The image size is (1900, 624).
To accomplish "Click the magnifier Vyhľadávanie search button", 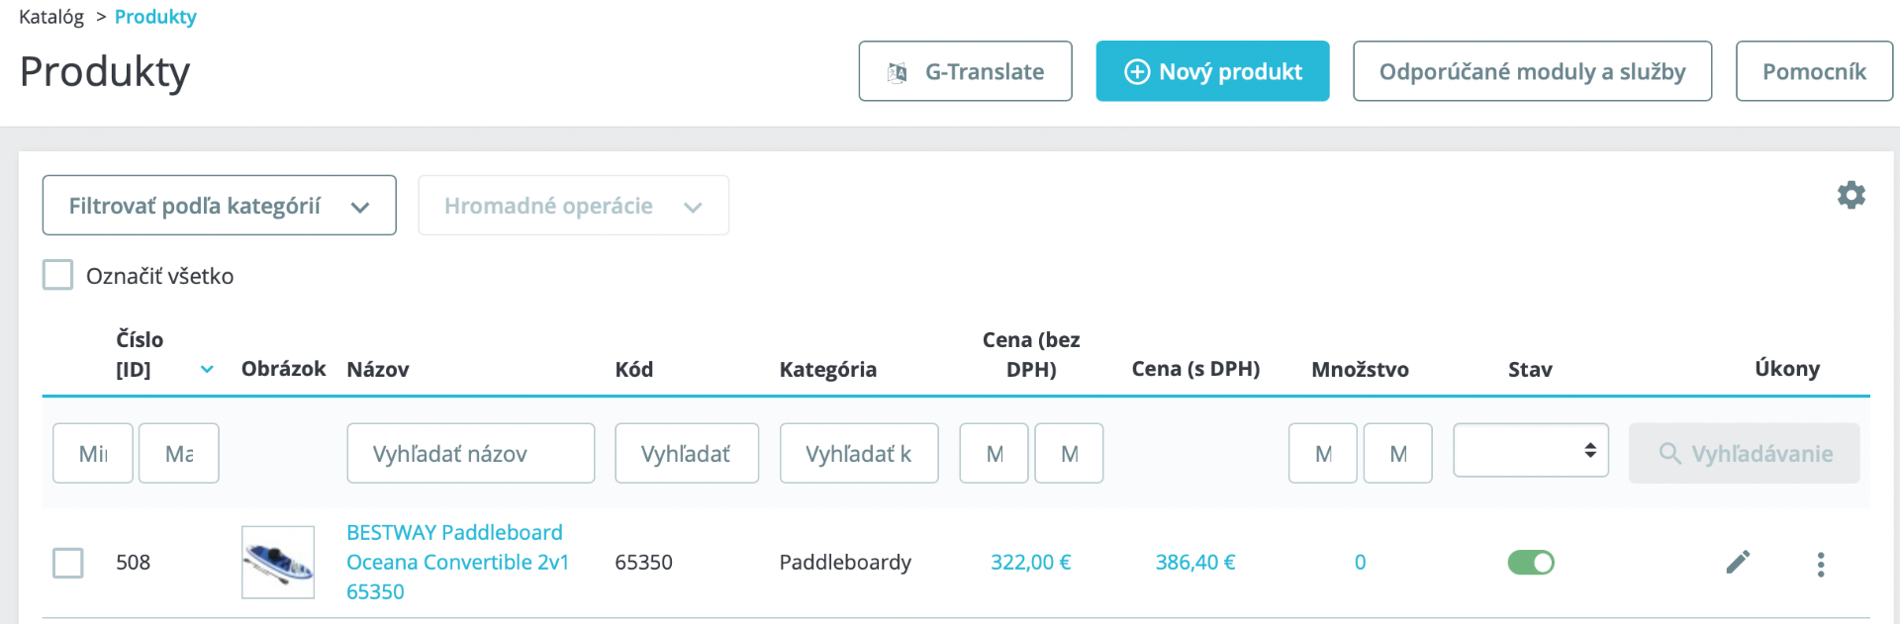I will coord(1744,454).
